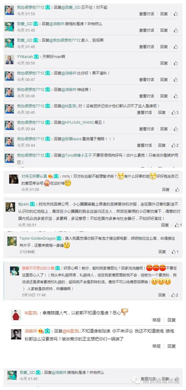Click username 路易不可思议的小鹿
Viewport: 186px width, 390px height.
(38, 268)
